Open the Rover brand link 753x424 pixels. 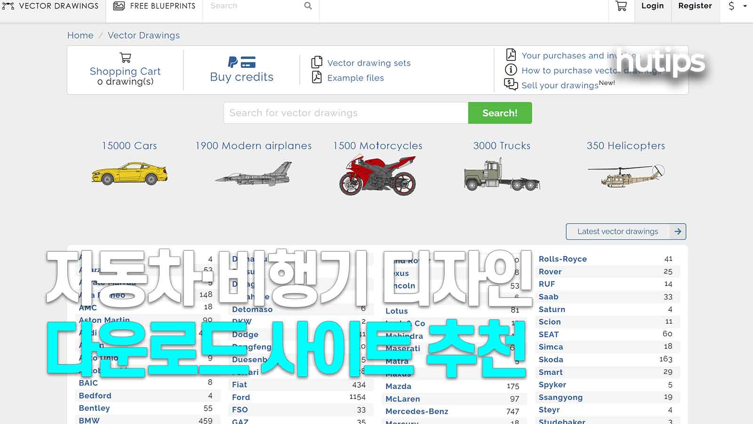(550, 272)
